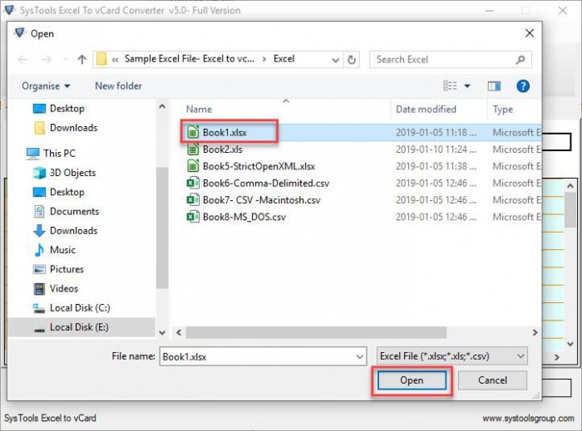
Task: Go forward using the Forward arrow
Action: tap(47, 60)
